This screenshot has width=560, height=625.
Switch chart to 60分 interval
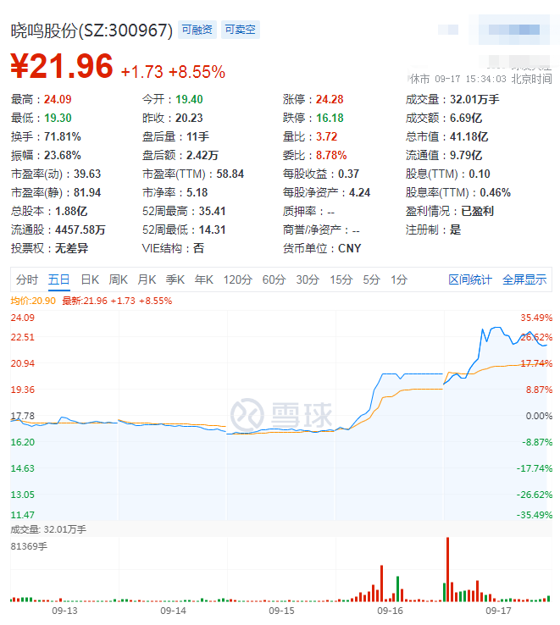[x=274, y=279]
